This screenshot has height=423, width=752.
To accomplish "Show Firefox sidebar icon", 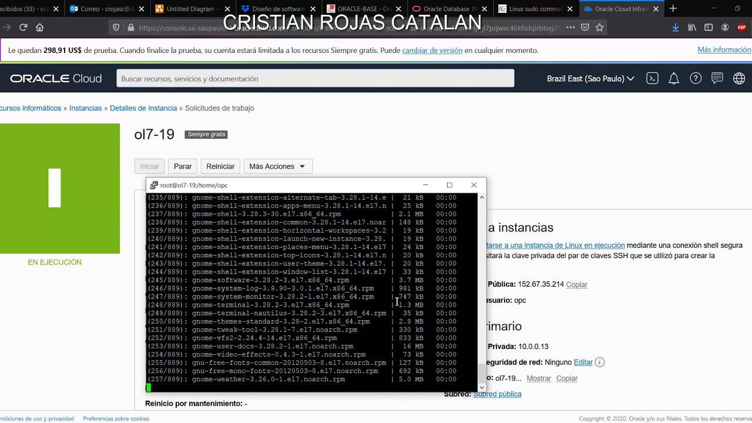I will click(709, 28).
